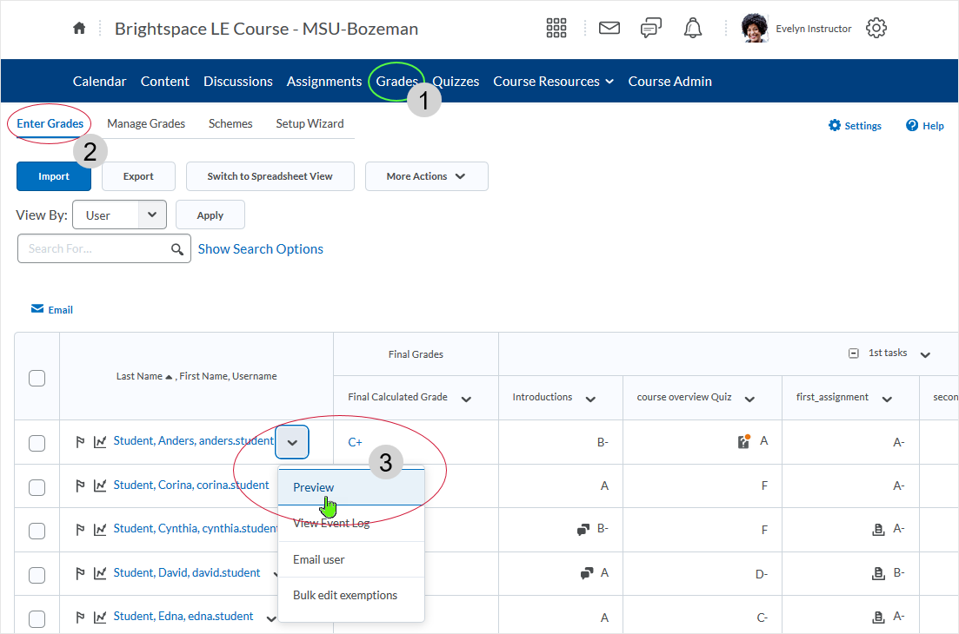959x634 pixels.
Task: Open Grades in the navbar
Action: [397, 82]
